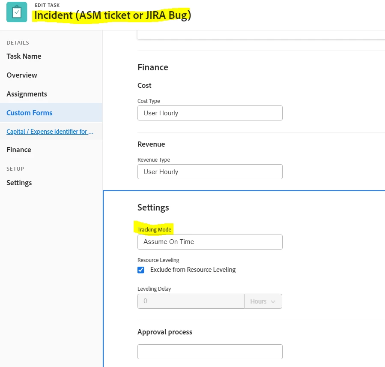The width and height of the screenshot is (385, 367).
Task: Click the Leveling Delay number field
Action: (191, 301)
